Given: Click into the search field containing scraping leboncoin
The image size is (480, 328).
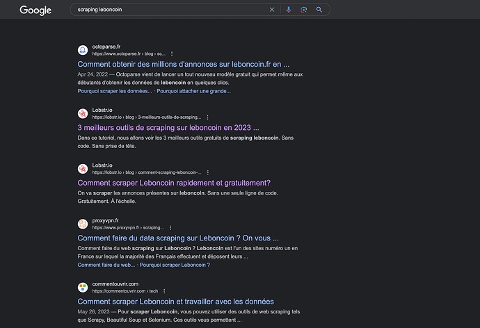Looking at the screenshot, I should [x=167, y=10].
